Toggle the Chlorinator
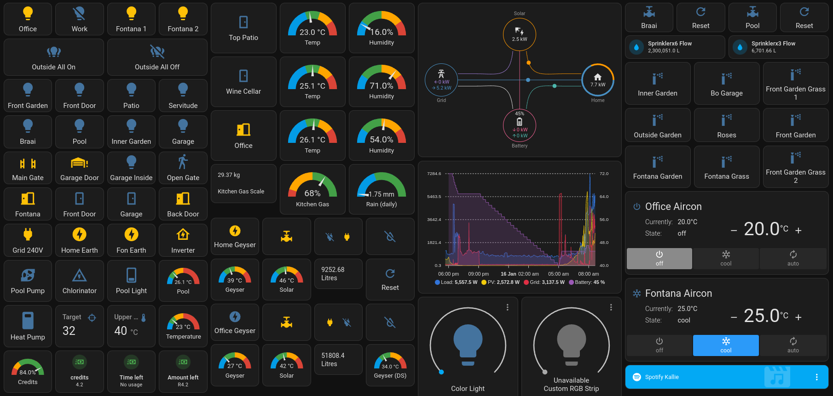This screenshot has height=396, width=833. 79,281
